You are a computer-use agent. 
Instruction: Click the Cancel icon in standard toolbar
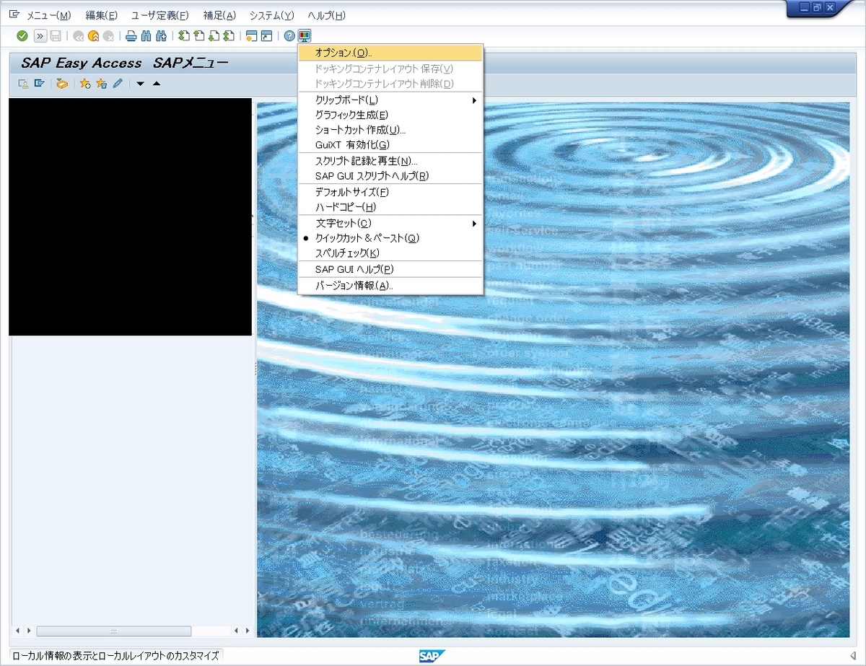108,36
